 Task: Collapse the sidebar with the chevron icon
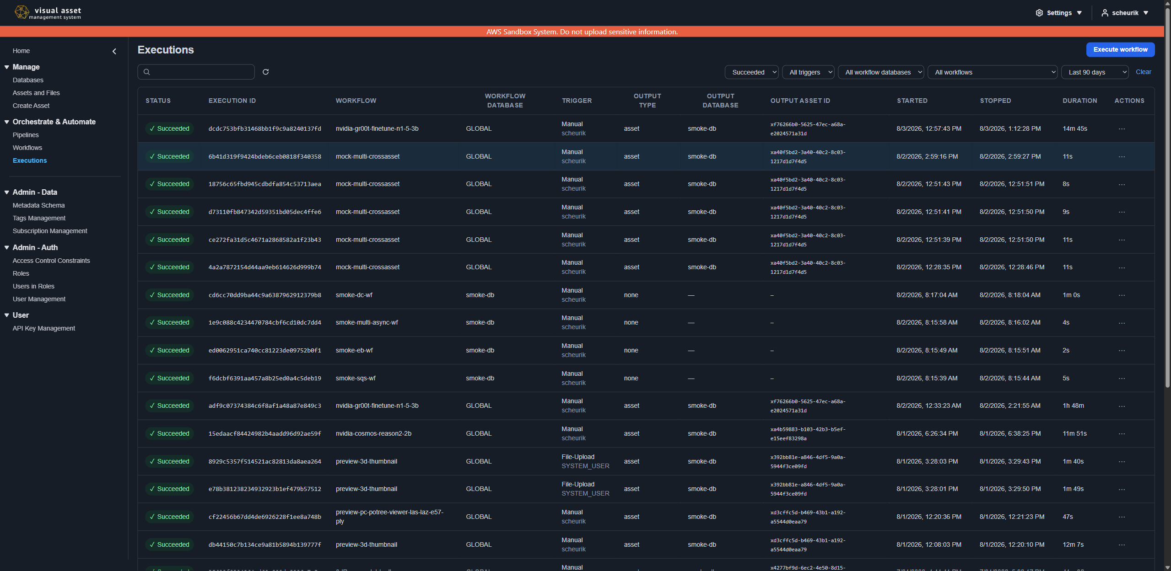(x=114, y=51)
